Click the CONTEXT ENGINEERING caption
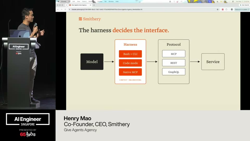 coord(130,80)
